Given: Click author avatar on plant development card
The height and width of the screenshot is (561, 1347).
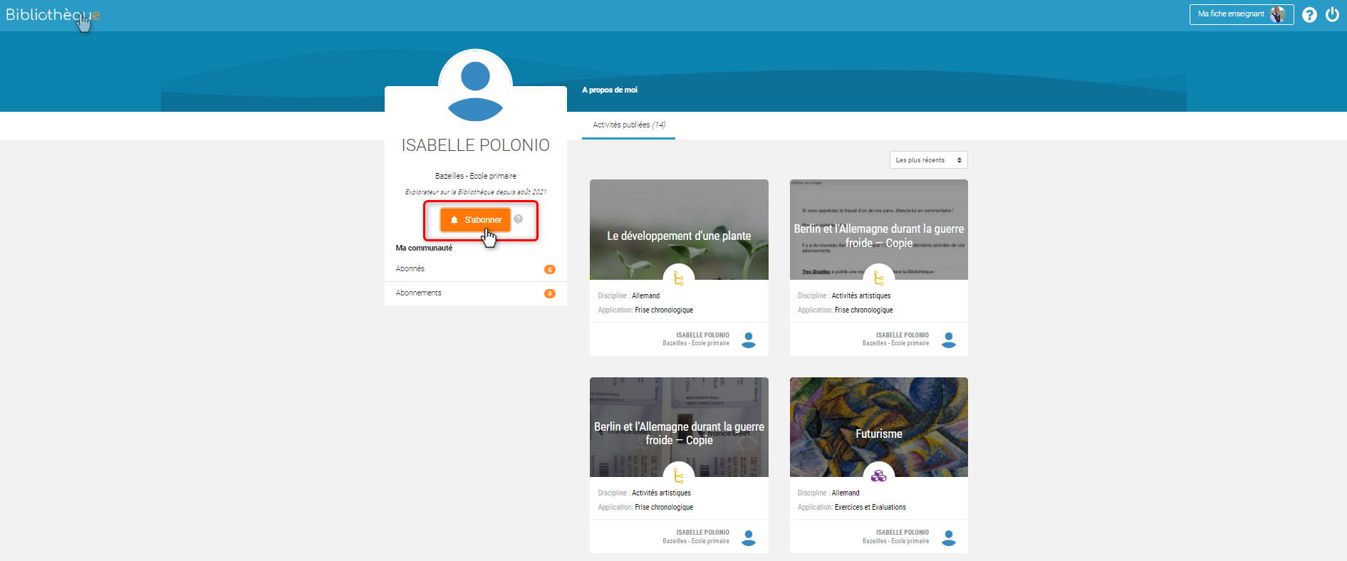Looking at the screenshot, I should (748, 340).
